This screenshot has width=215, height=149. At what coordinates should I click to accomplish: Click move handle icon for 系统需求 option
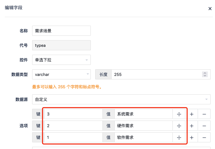pos(179,114)
